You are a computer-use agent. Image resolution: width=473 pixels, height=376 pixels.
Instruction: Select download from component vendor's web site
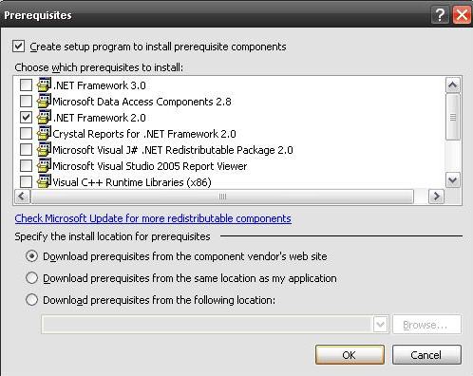pos(31,256)
